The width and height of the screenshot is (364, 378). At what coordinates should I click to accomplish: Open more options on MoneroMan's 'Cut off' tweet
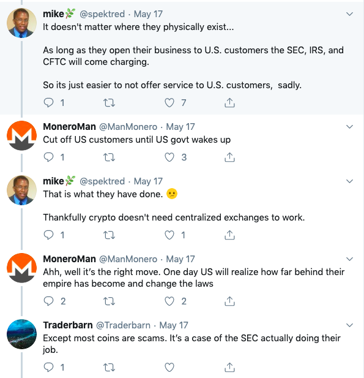pos(349,127)
